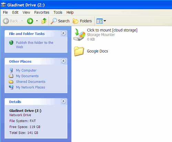
Task: Click the 'Gladinet Drive (Z:)' details title
Action: (25, 111)
